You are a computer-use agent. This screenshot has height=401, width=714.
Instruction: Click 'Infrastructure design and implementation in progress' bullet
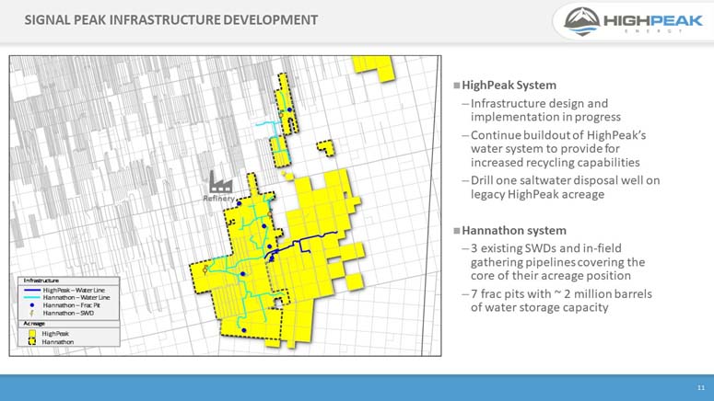pyautogui.click(x=545, y=110)
